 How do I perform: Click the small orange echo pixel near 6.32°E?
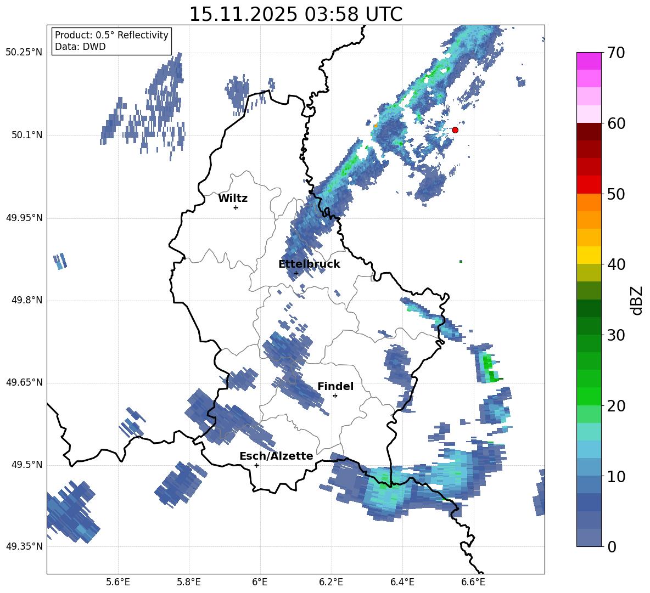point(376,125)
